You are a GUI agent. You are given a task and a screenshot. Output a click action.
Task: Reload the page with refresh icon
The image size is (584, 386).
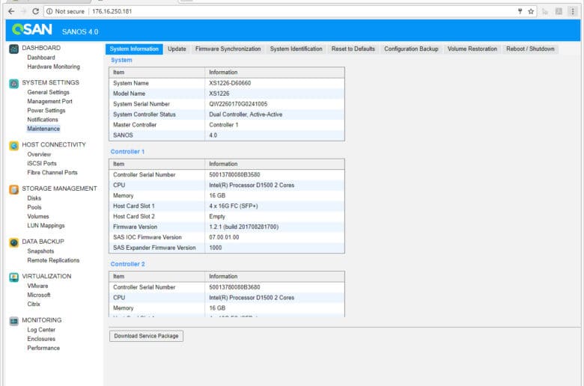[x=35, y=11]
